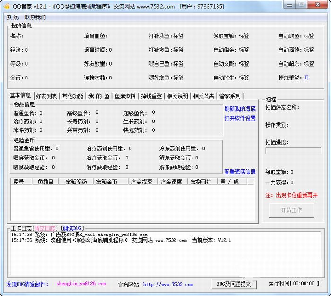Screen dimensions: 331x296
Task: Click the 打针我鱼: 标签 label
Action: [x=166, y=36]
